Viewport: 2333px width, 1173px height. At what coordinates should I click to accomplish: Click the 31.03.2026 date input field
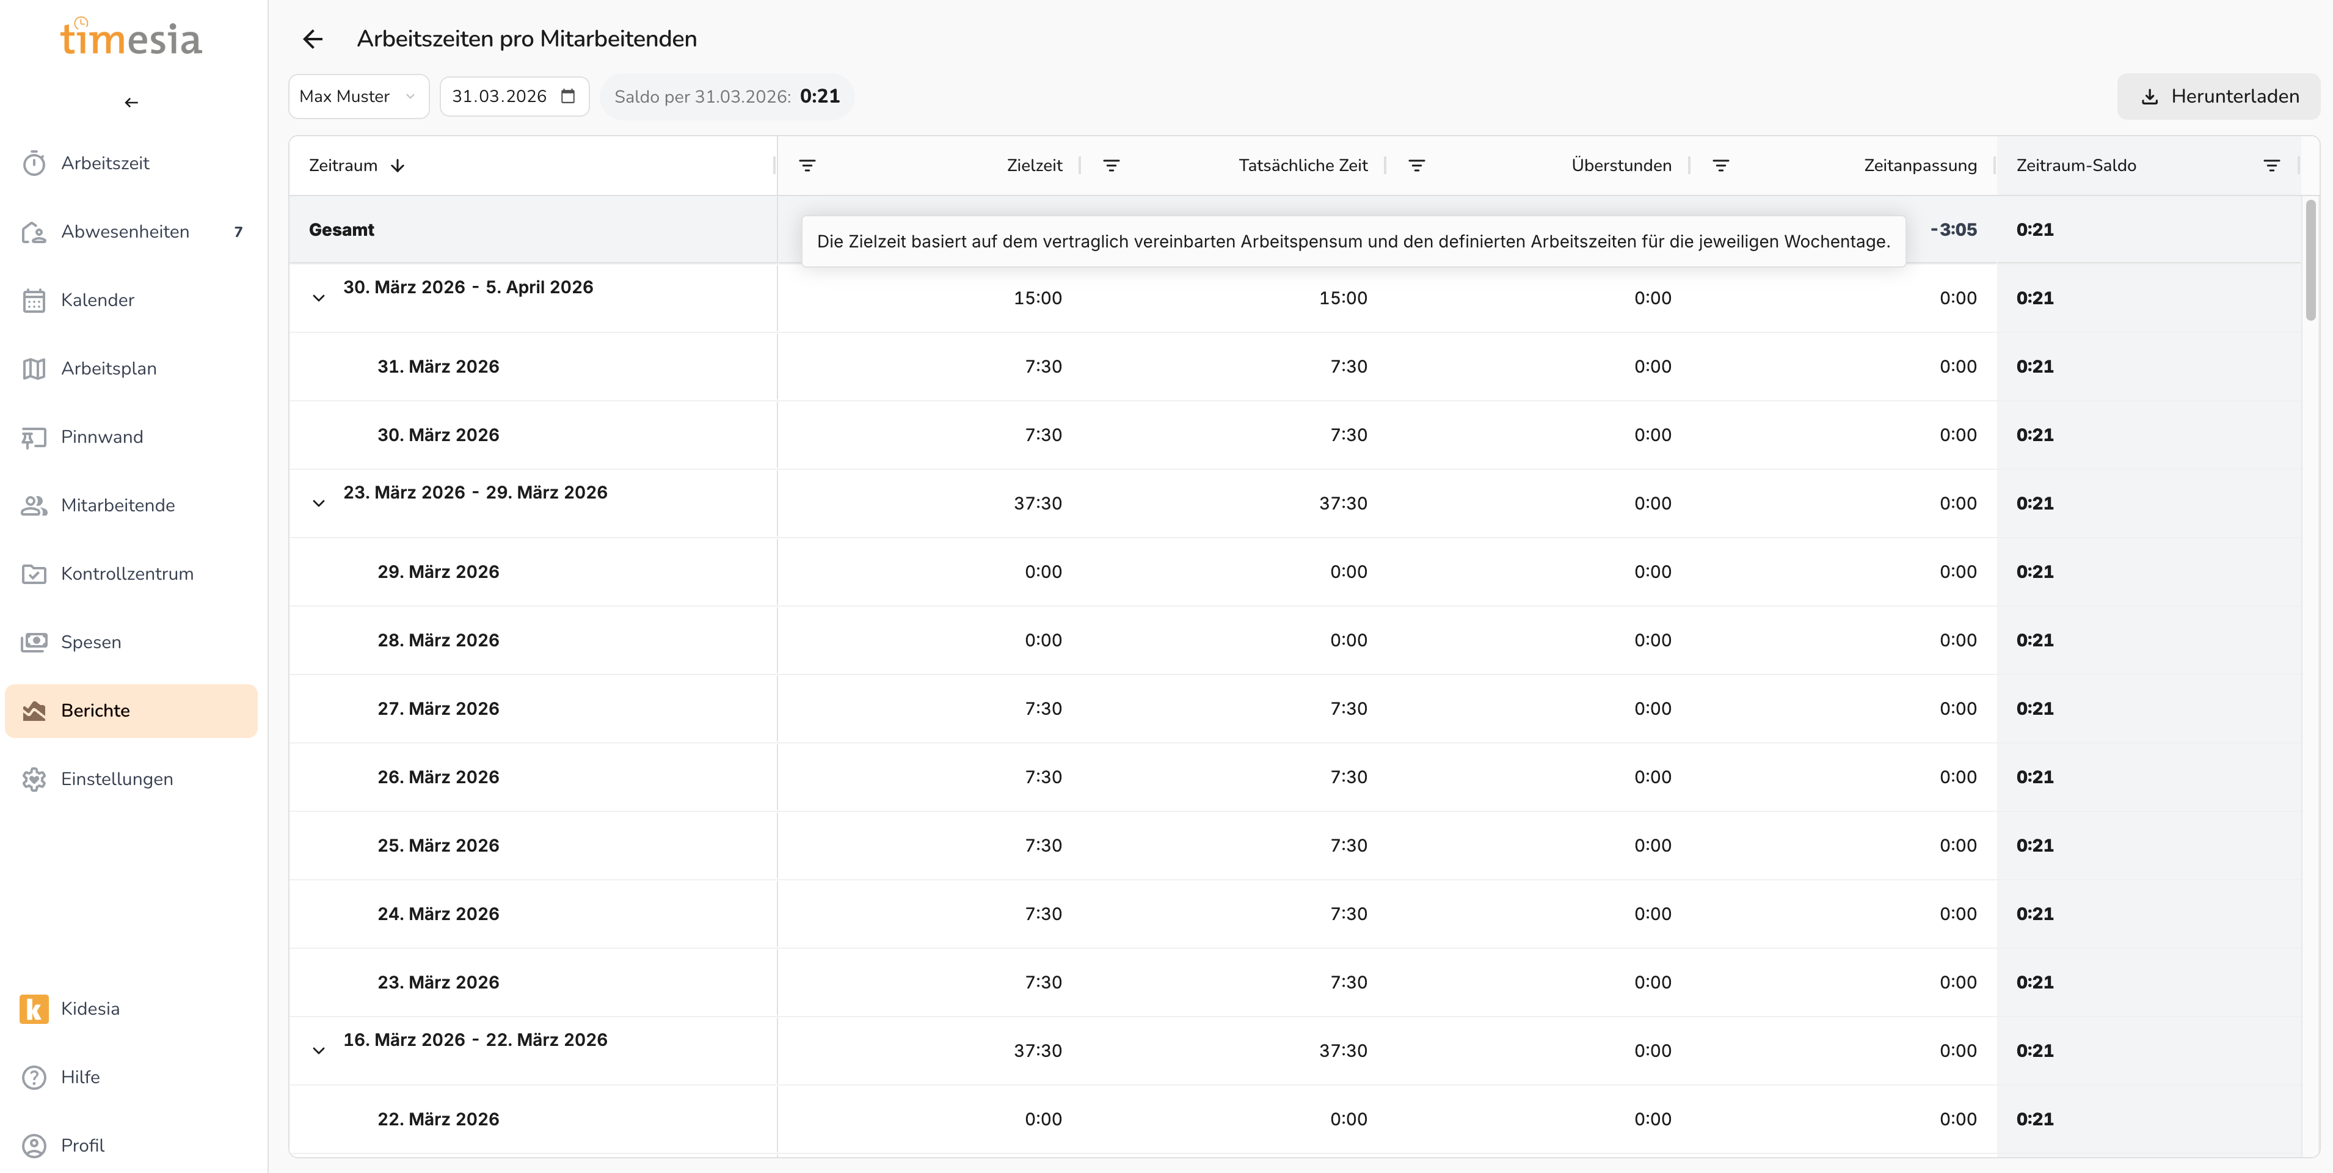tap(499, 96)
